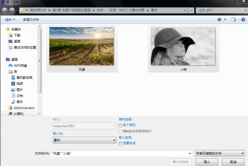
Task: Select 桌面 under favorites
Action: pyautogui.click(x=14, y=41)
